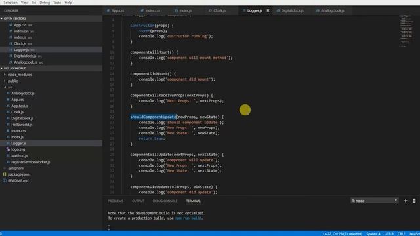The width and height of the screenshot is (420, 236).
Task: Switch to the Output panel tab
Action: click(x=138, y=201)
